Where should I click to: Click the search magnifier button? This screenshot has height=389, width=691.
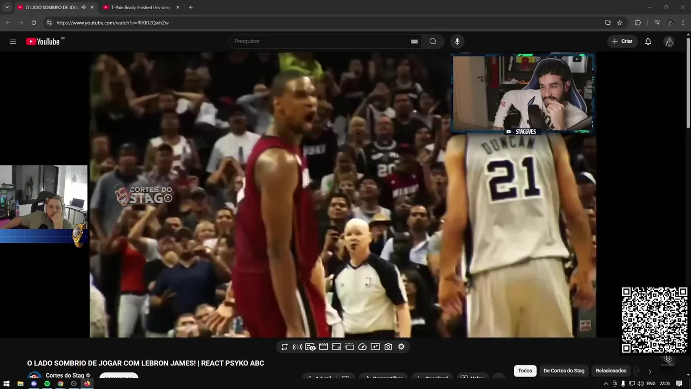(433, 42)
